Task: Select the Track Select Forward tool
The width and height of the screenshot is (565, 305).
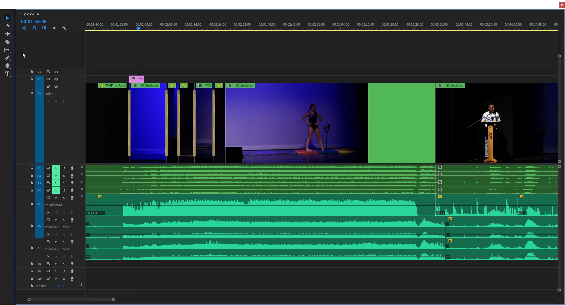Action: pos(7,26)
